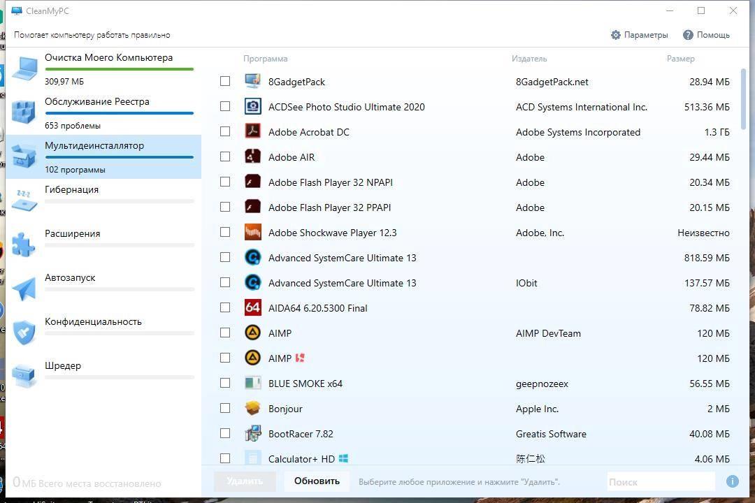
Task: Click the Шредер shredder icon
Action: pos(24,377)
